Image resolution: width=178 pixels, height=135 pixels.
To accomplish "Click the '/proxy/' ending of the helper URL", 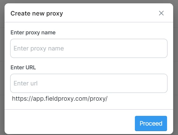I will coord(98,99).
